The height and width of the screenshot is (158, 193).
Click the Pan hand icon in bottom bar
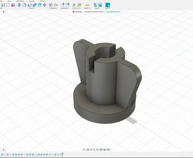point(91,150)
